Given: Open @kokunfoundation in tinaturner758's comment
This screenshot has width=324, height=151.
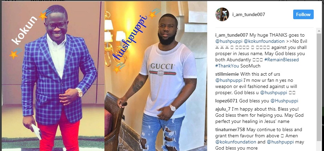Looking at the screenshot, I should click(236, 142).
